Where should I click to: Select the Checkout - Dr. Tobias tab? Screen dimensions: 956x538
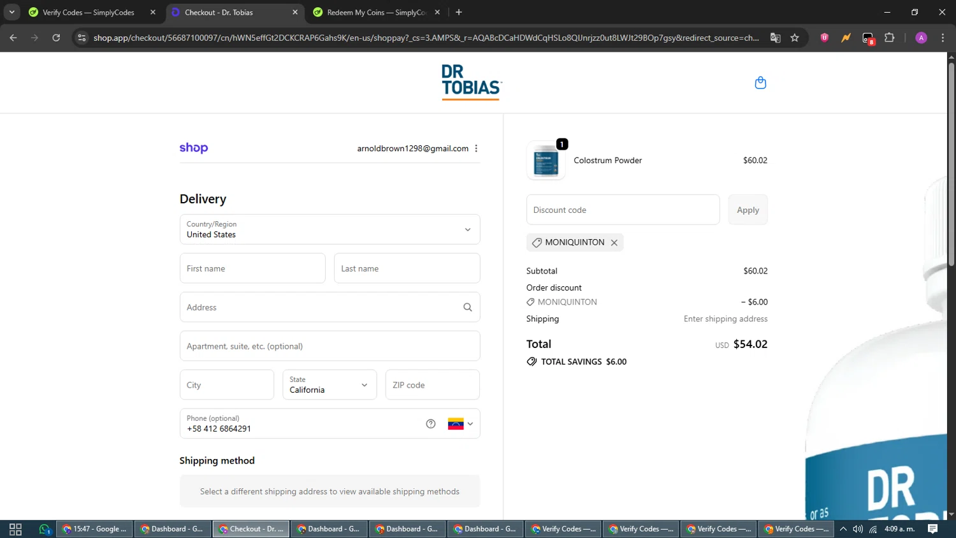(234, 12)
